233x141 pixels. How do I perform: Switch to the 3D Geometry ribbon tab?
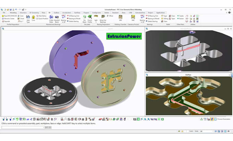coord(34,13)
